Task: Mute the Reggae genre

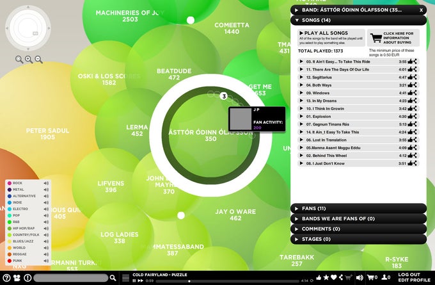Action: coord(46,254)
